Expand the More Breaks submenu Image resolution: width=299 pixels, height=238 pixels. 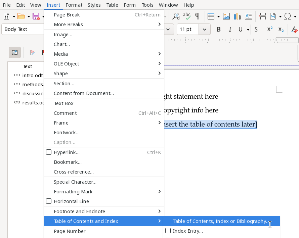click(x=104, y=25)
